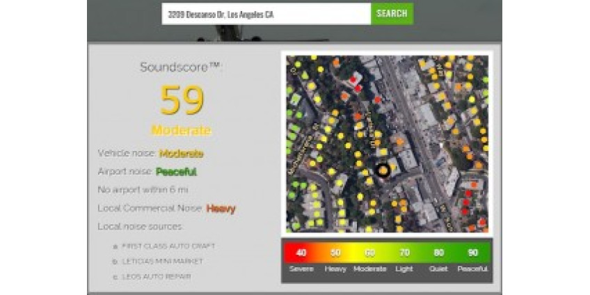Select the 50 Heavy legend segment

pyautogui.click(x=335, y=253)
